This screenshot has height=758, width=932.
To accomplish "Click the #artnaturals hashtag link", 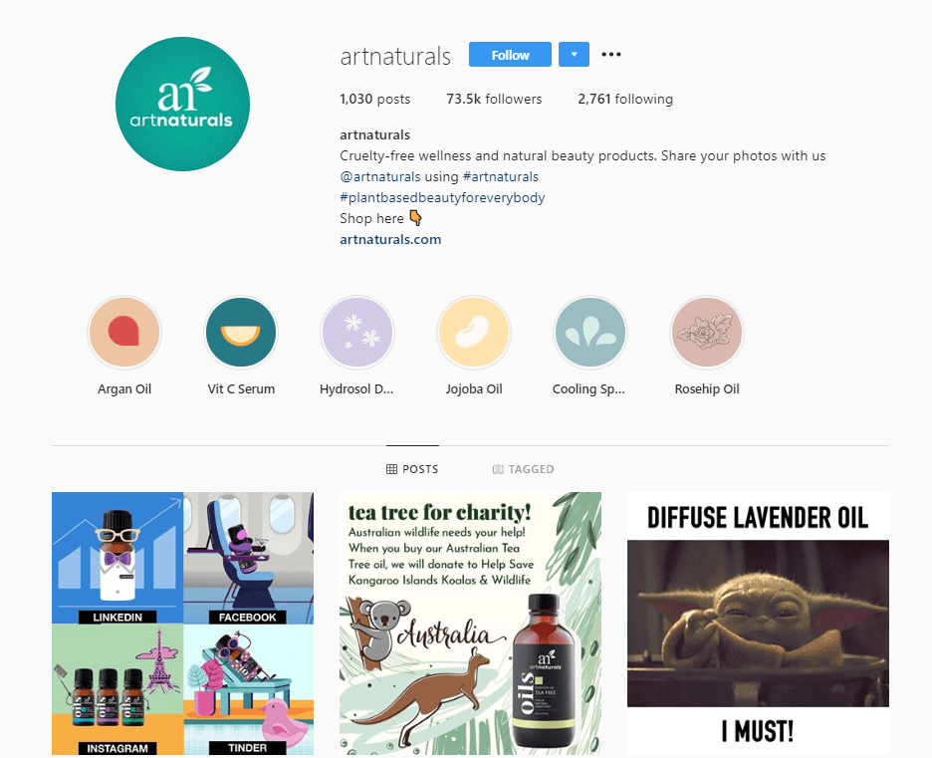I will point(501,176).
